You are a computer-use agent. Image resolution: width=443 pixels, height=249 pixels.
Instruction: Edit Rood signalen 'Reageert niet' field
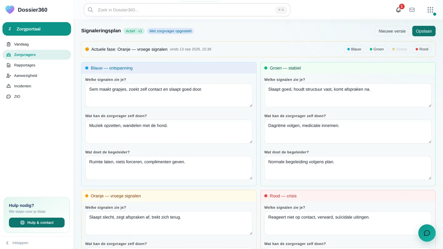(348, 223)
